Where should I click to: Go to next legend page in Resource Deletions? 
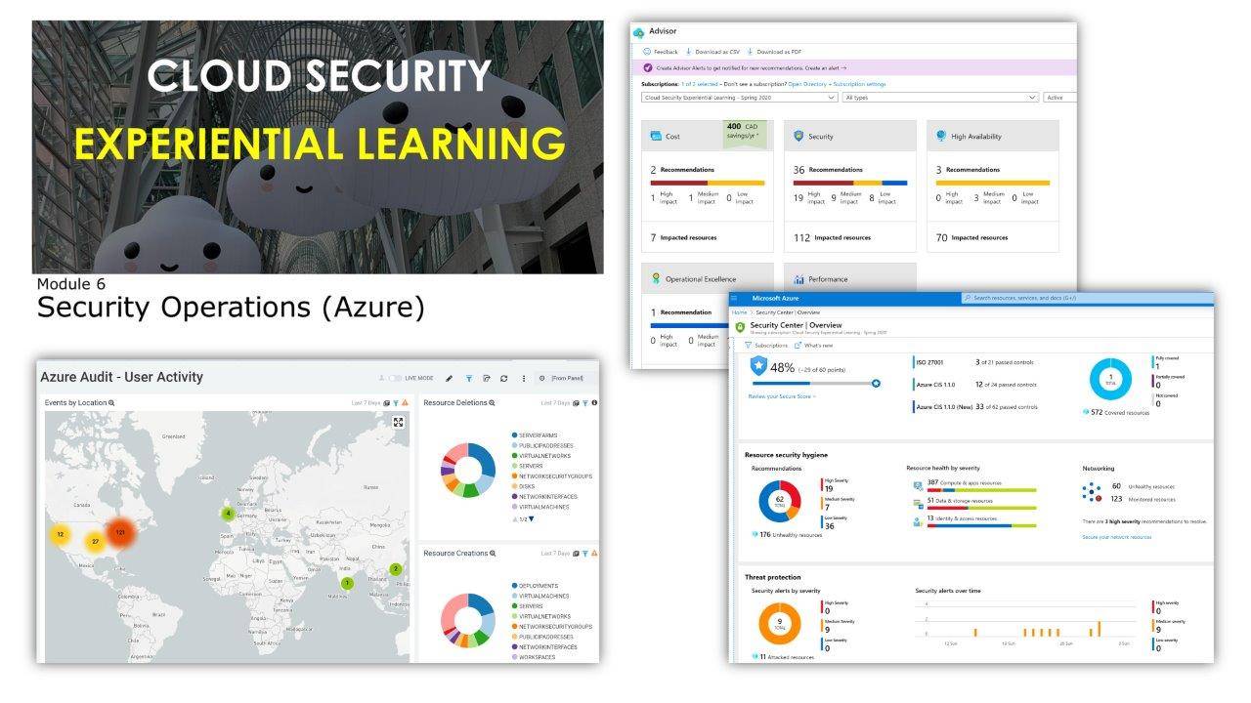[532, 518]
